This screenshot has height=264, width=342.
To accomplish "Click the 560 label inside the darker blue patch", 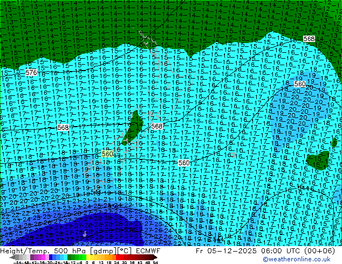I will point(300,84).
